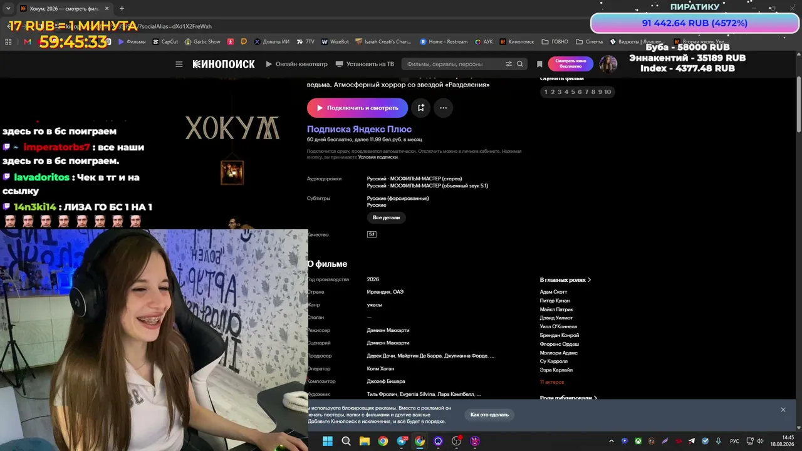This screenshot has width=802, height=451.
Task: Open OBS Studio from the taskbar
Action: pyautogui.click(x=457, y=441)
